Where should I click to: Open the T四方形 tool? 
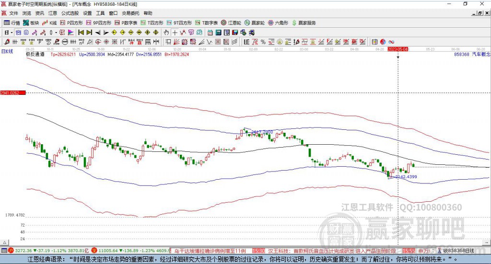click(x=152, y=23)
